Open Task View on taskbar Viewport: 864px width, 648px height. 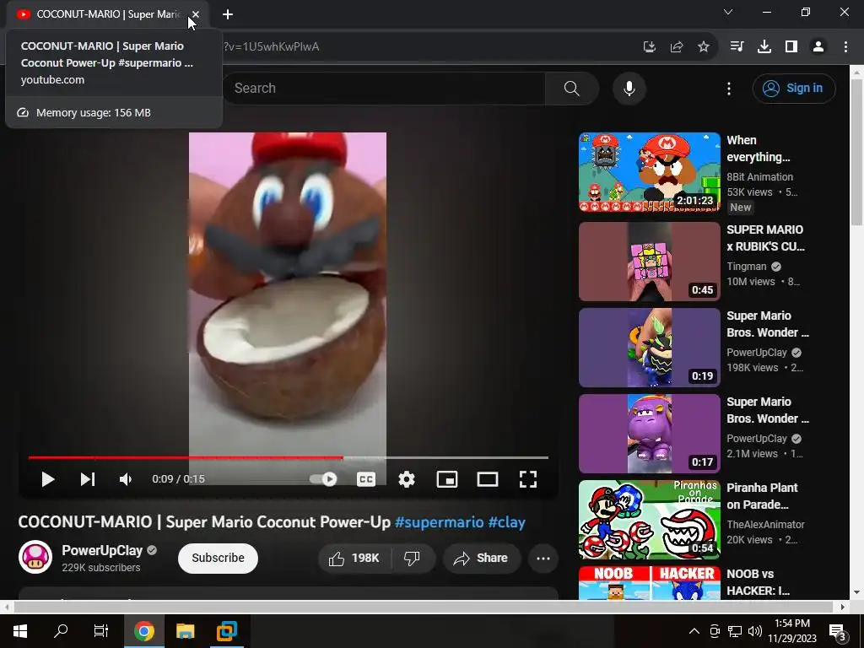(x=101, y=631)
